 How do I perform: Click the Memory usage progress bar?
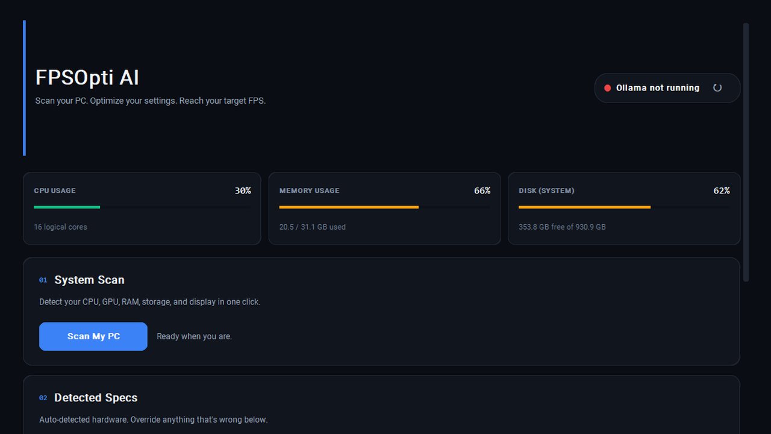(384, 207)
